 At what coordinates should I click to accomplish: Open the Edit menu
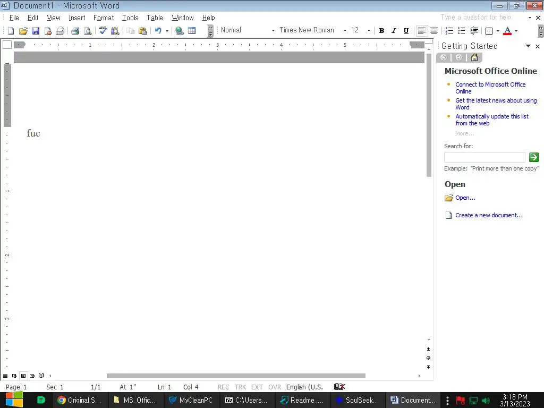33,18
